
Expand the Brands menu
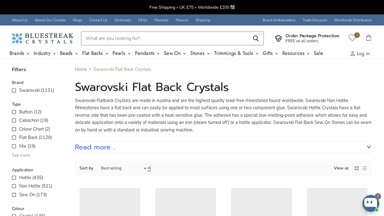pyautogui.click(x=19, y=53)
